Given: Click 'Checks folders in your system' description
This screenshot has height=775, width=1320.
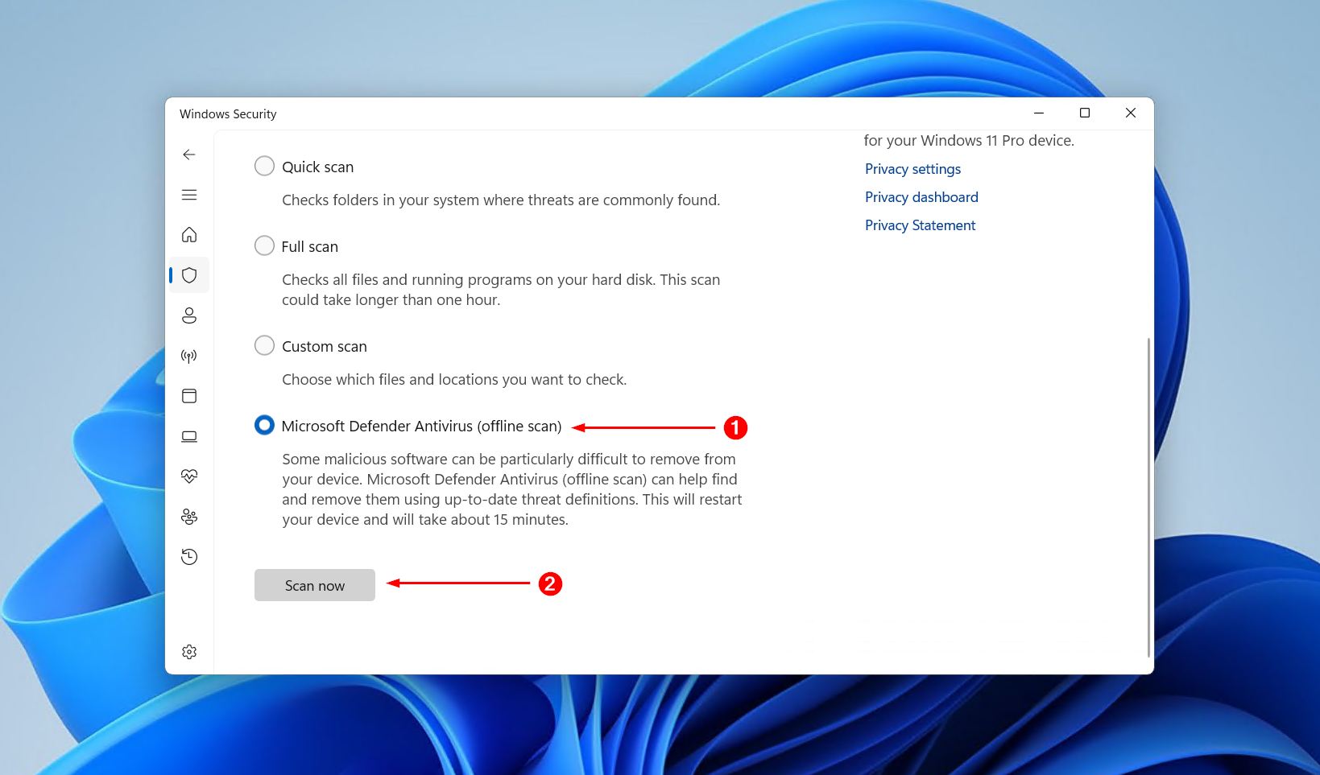Looking at the screenshot, I should 501,200.
